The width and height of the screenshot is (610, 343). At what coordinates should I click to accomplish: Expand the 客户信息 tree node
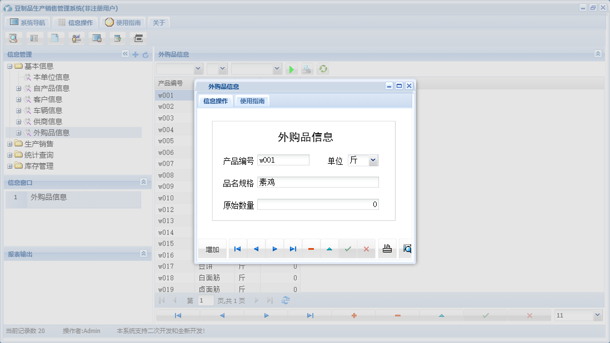pyautogui.click(x=18, y=99)
